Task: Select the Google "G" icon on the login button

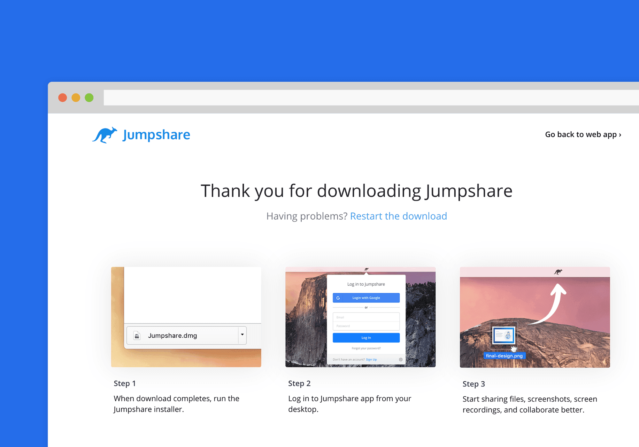Action: (338, 298)
